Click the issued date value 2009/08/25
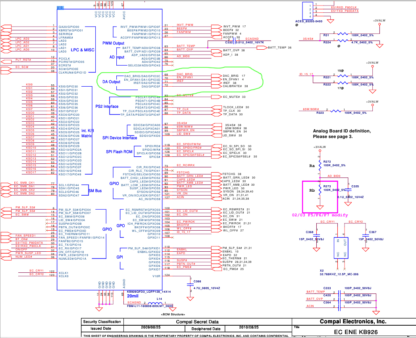Viewport: 416px width, 338px height. coord(150,327)
